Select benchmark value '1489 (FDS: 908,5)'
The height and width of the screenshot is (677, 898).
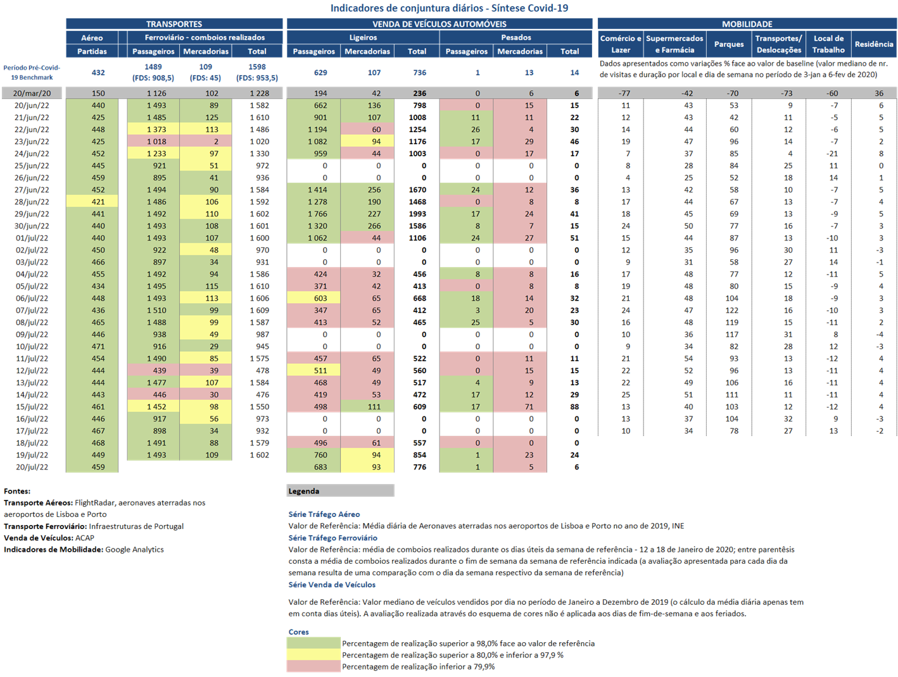point(153,72)
